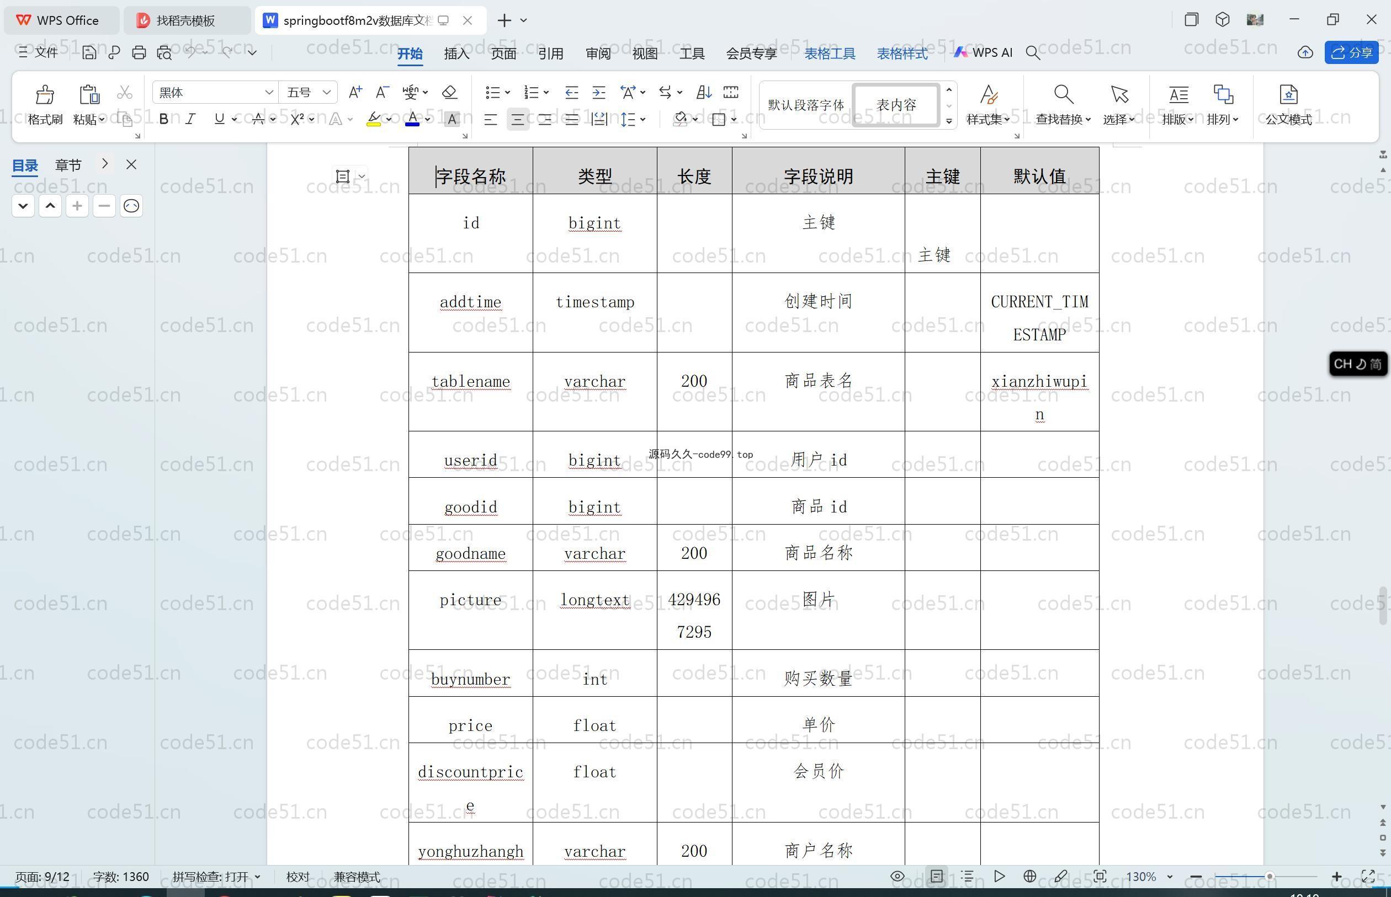The width and height of the screenshot is (1391, 897).
Task: Open the zoom percentage 130% dropdown
Action: [x=1170, y=877]
